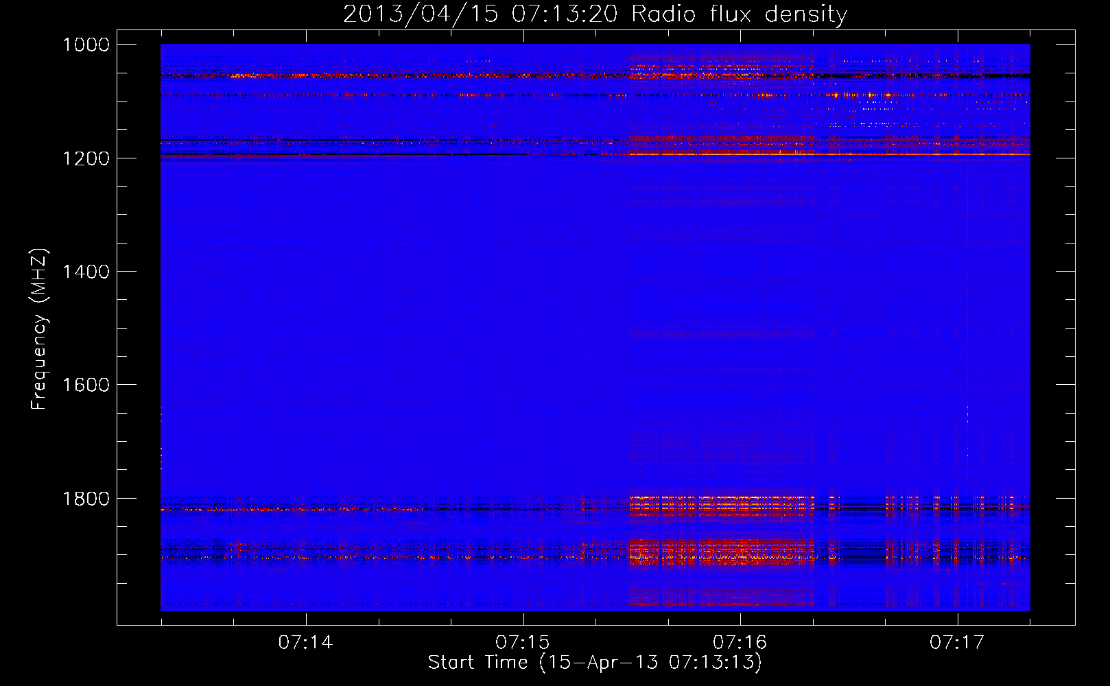The image size is (1110, 686).
Task: Click the 07:16 time tick label
Action: 740,643
